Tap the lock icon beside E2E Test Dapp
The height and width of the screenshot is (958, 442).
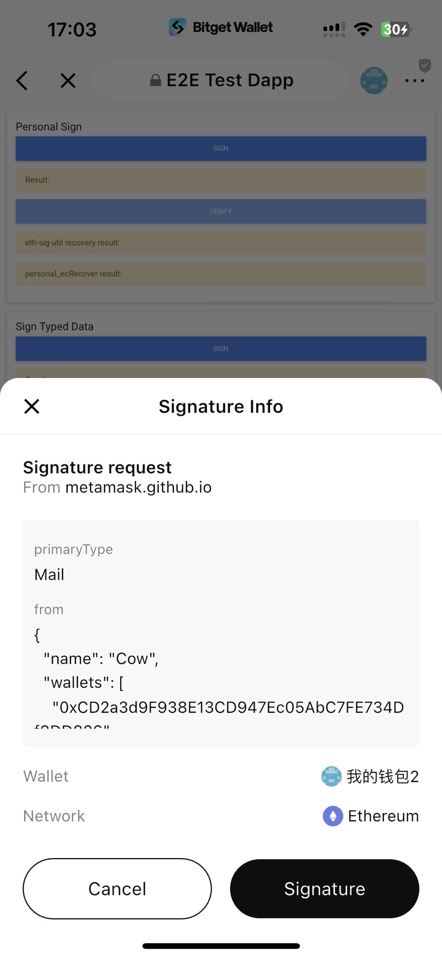pyautogui.click(x=156, y=80)
